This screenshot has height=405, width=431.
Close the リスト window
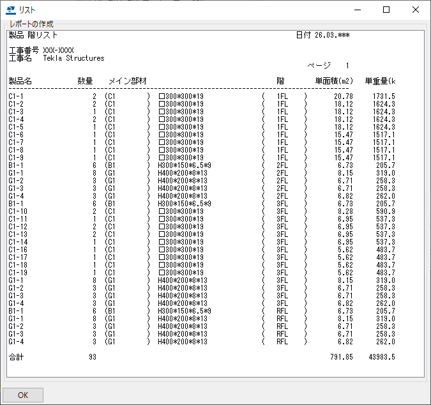pyautogui.click(x=416, y=10)
